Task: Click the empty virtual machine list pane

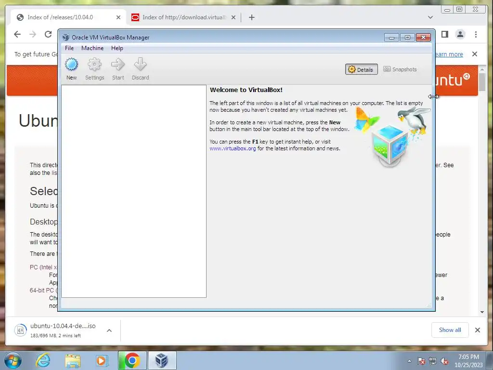Action: (134, 191)
